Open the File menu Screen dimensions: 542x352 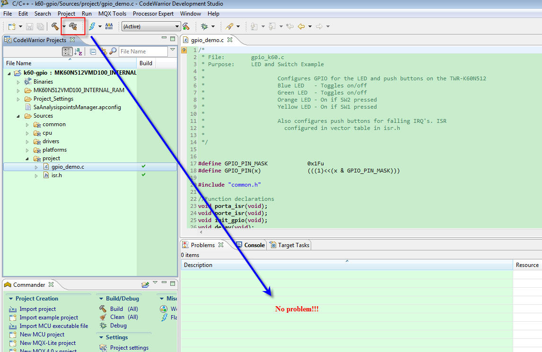tap(8, 14)
